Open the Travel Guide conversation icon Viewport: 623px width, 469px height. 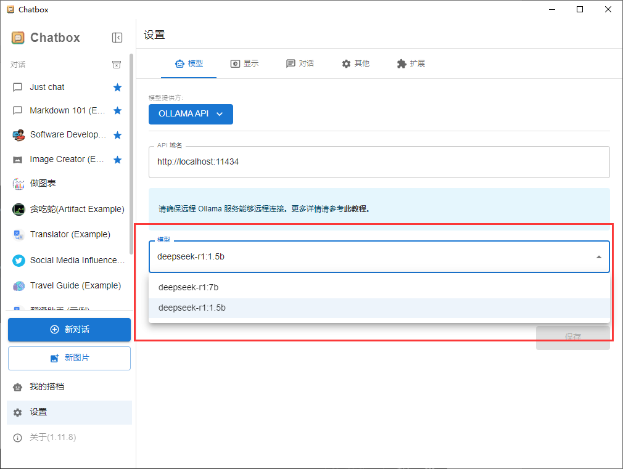[19, 286]
